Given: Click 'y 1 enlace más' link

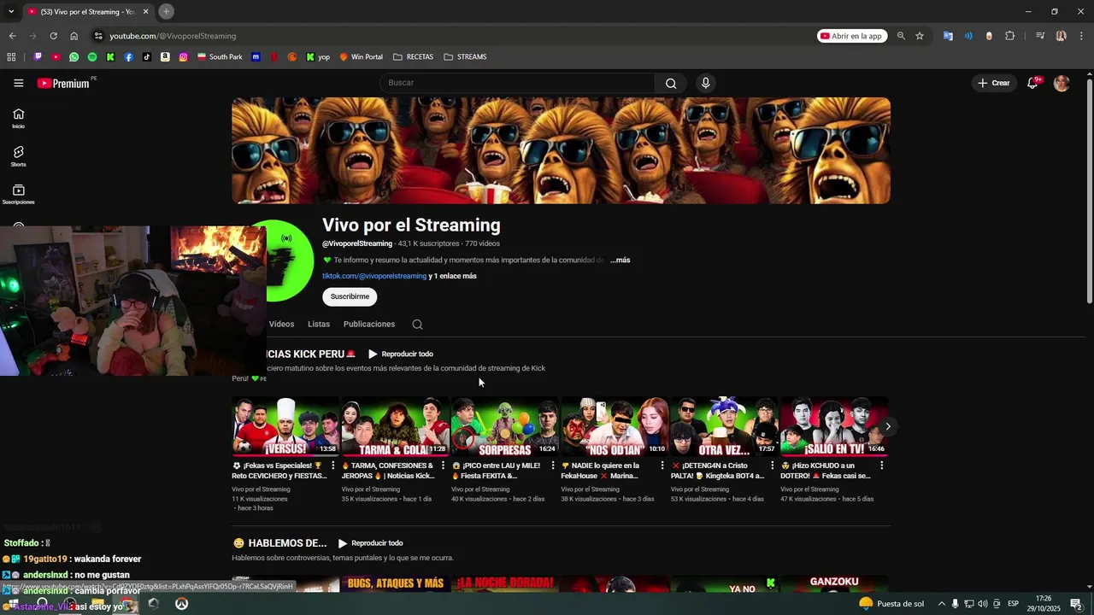Looking at the screenshot, I should pyautogui.click(x=452, y=276).
